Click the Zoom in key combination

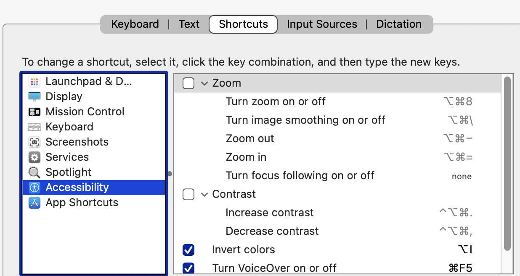(x=458, y=157)
